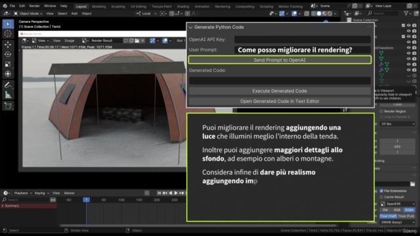This screenshot has height=236, width=420.
Task: Open the Help menu
Action: coord(64,6)
